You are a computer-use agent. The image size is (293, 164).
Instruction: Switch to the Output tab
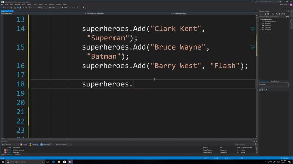(3, 155)
